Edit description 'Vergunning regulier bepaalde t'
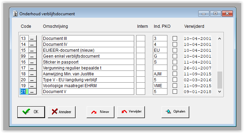Screen dimensions: 244x133 pyautogui.click(x=88, y=68)
